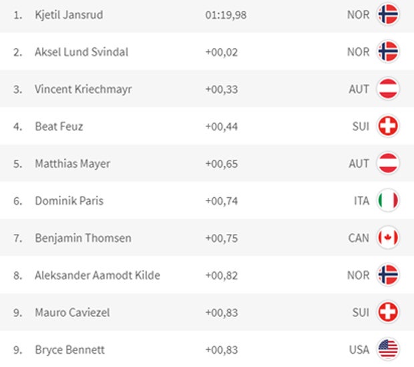414x367 pixels.
Task: Click Italy flag next to Dominik Paris
Action: click(387, 201)
